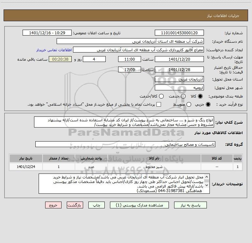
Task: Click the نام کالا column header
Action: pyautogui.click(x=154, y=158)
